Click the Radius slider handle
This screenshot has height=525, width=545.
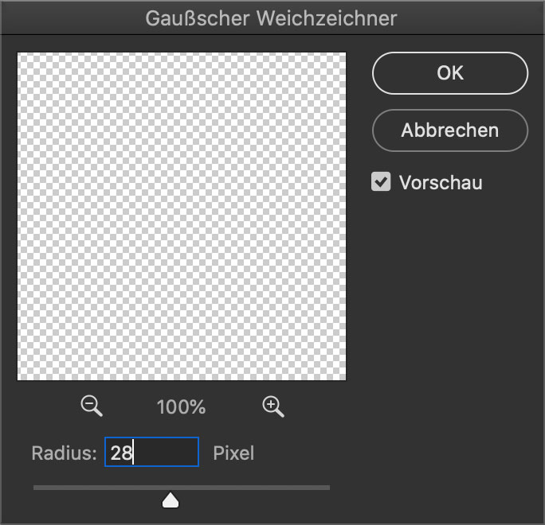pos(171,500)
